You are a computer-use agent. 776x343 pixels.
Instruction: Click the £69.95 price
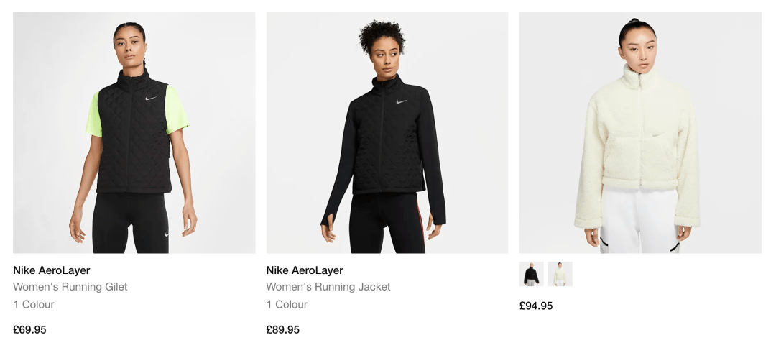click(29, 329)
